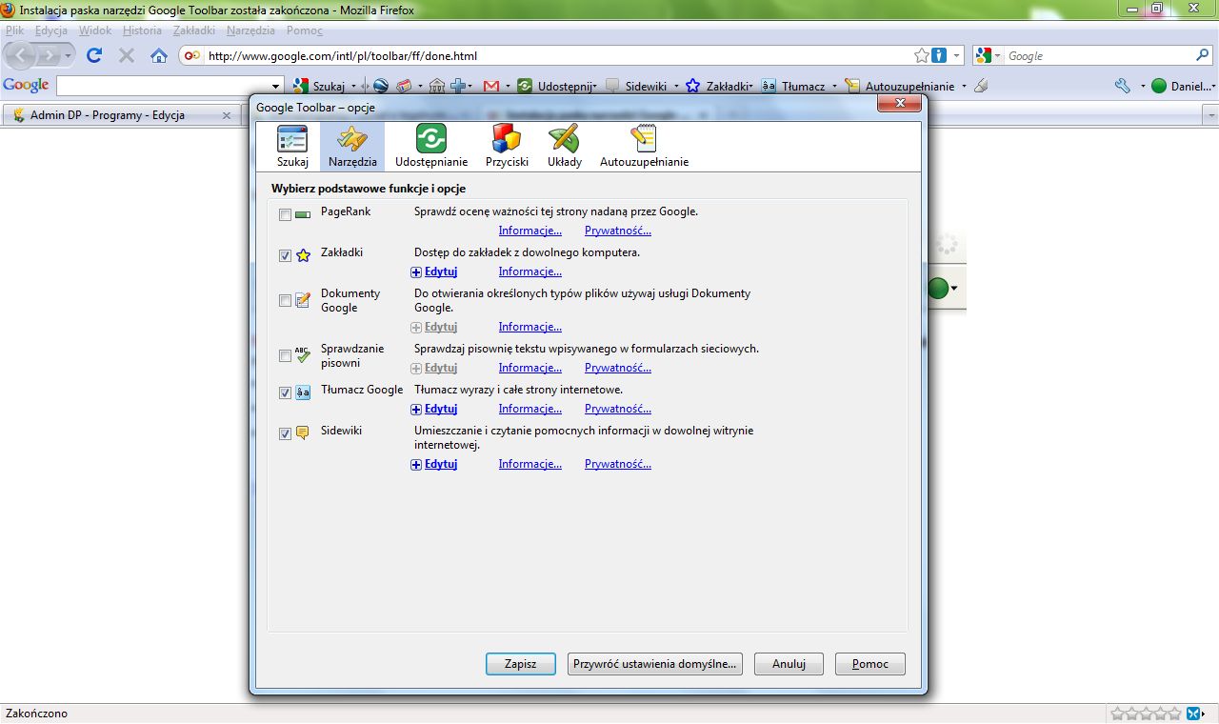Click the Firefox home icon
Viewport: 1219px width, 724px height.
tap(159, 55)
